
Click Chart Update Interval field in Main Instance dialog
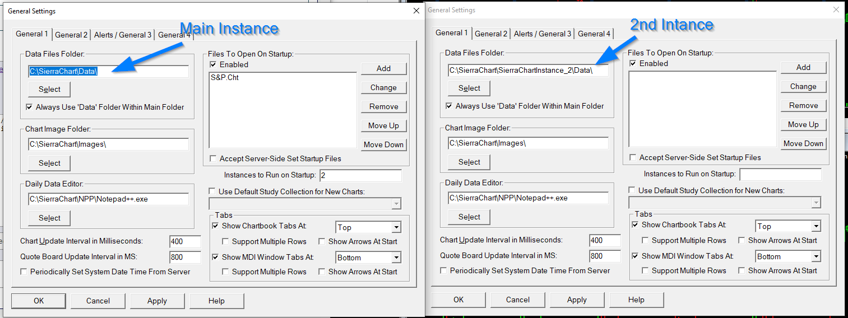pyautogui.click(x=185, y=241)
